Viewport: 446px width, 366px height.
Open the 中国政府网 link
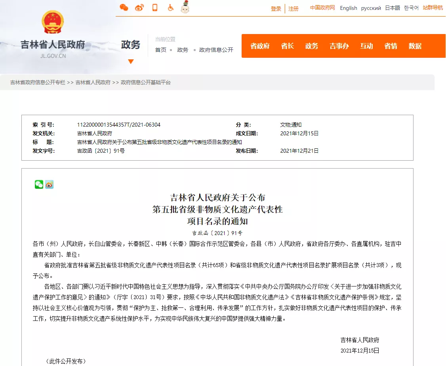pos(322,8)
